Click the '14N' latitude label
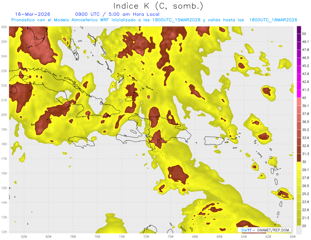This screenshot has height=240, width=311. pos(4,202)
